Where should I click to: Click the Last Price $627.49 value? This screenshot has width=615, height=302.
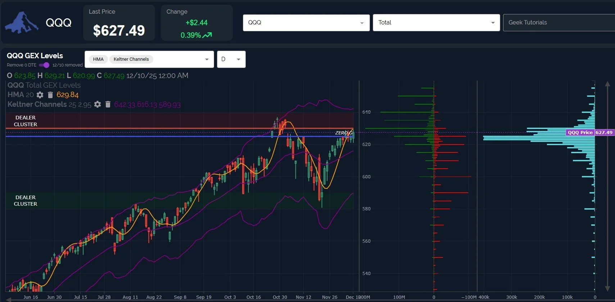(x=119, y=31)
